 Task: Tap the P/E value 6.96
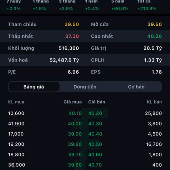coord(73,72)
